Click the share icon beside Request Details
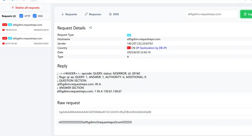 (x=90, y=28)
